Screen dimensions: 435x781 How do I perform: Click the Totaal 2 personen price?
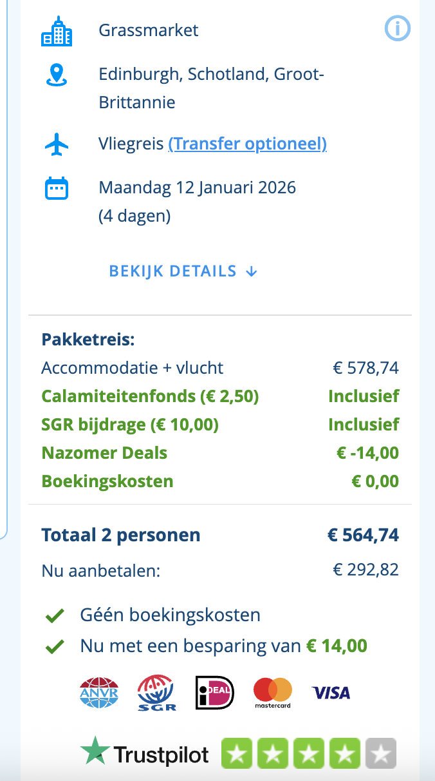point(362,535)
